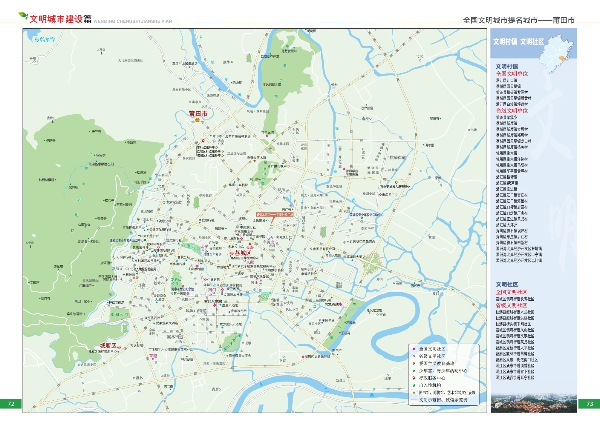Image resolution: width=600 pixels, height=432 pixels.
Task: Click the 省级文明单位 red heading
Action: [x=512, y=110]
